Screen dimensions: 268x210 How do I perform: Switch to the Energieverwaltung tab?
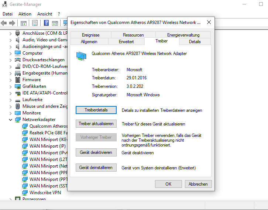coord(183,35)
